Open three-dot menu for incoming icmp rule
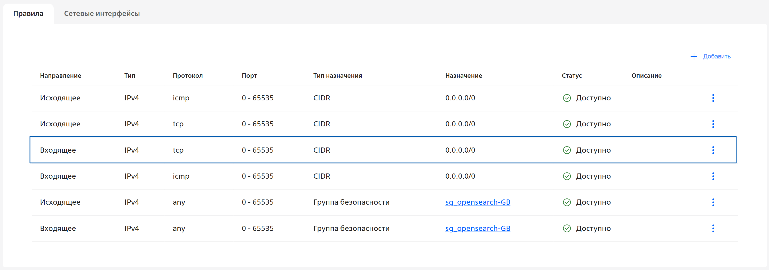 click(713, 176)
